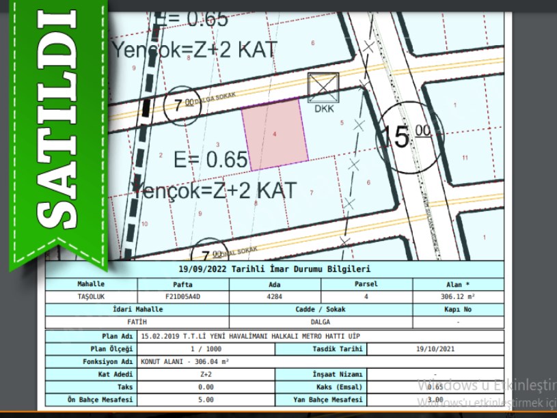Click the 7.00 road-width circle on Dalga Sokak
The height and width of the screenshot is (418, 557).
182,106
